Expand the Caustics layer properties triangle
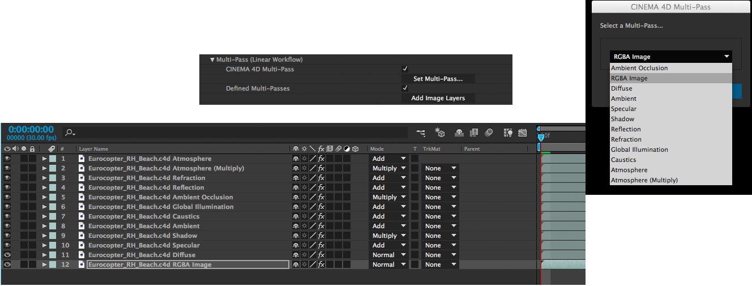This screenshot has height=286, width=752. tap(45, 216)
